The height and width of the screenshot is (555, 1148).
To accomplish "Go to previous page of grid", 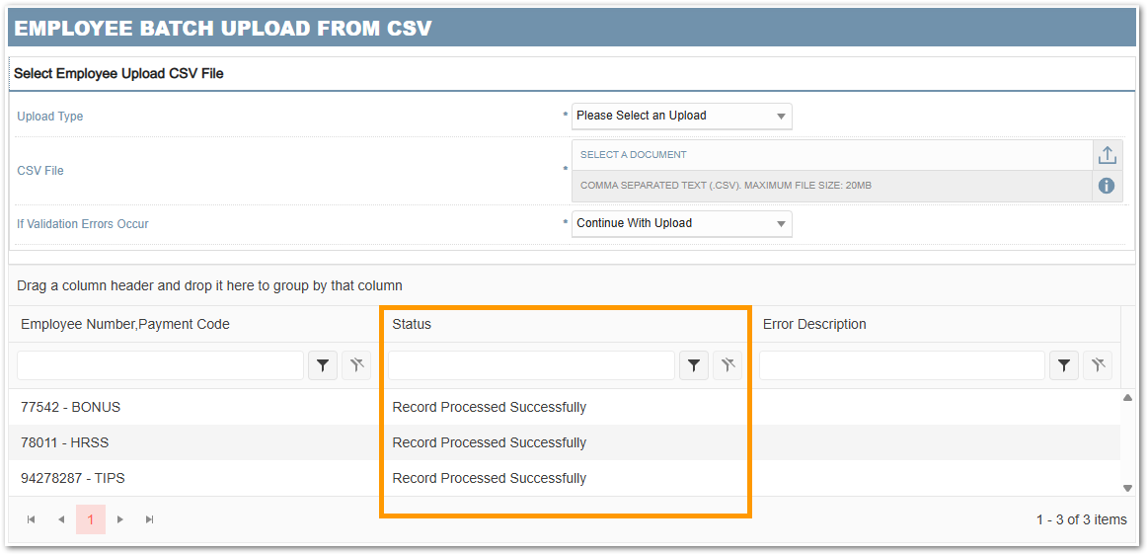I will 61,519.
